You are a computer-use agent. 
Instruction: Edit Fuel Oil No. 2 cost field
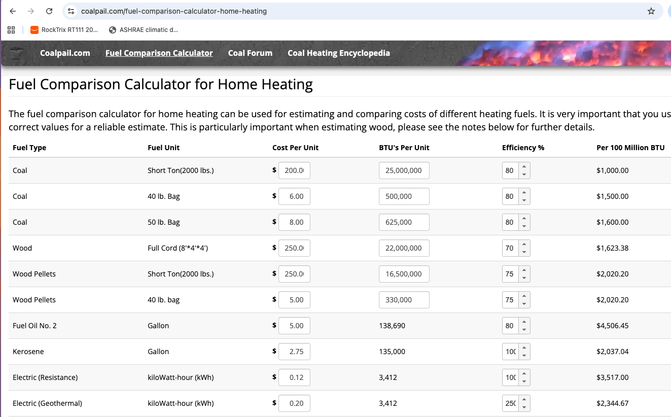(x=294, y=326)
